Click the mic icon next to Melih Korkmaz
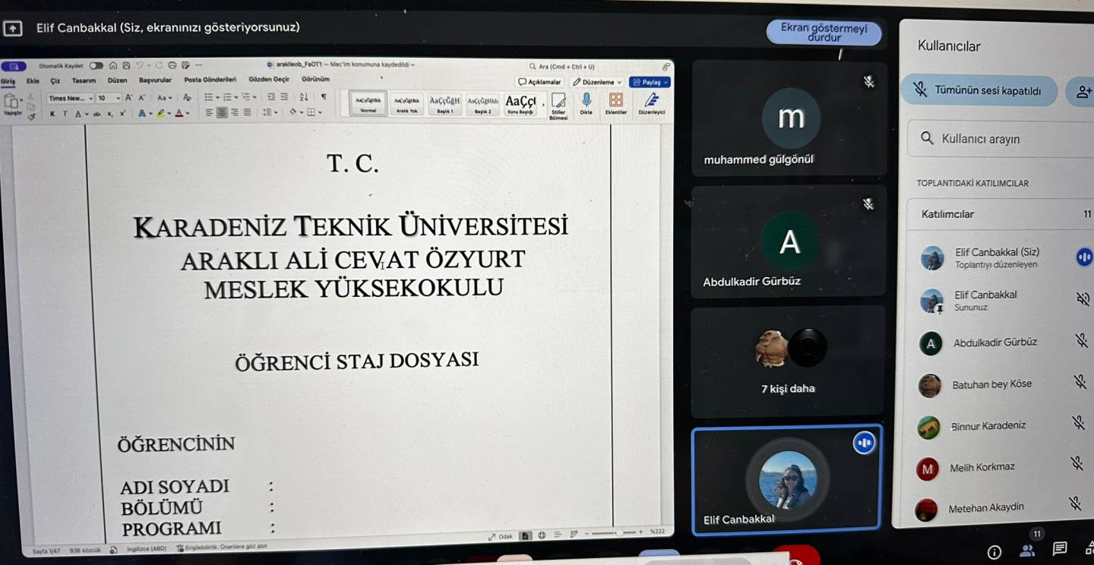The image size is (1094, 565). (x=1076, y=462)
